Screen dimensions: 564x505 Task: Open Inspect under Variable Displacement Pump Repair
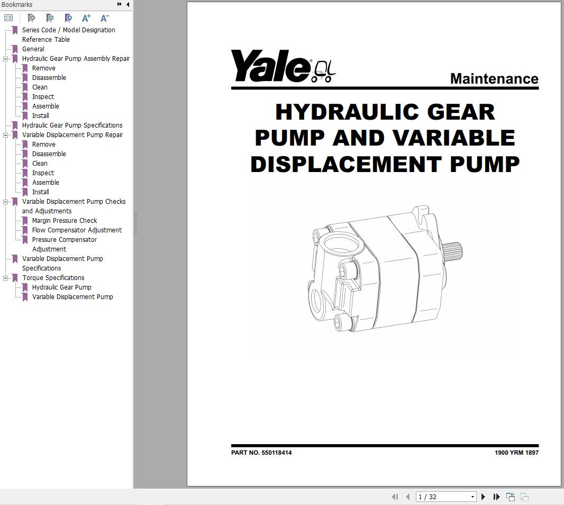click(43, 173)
